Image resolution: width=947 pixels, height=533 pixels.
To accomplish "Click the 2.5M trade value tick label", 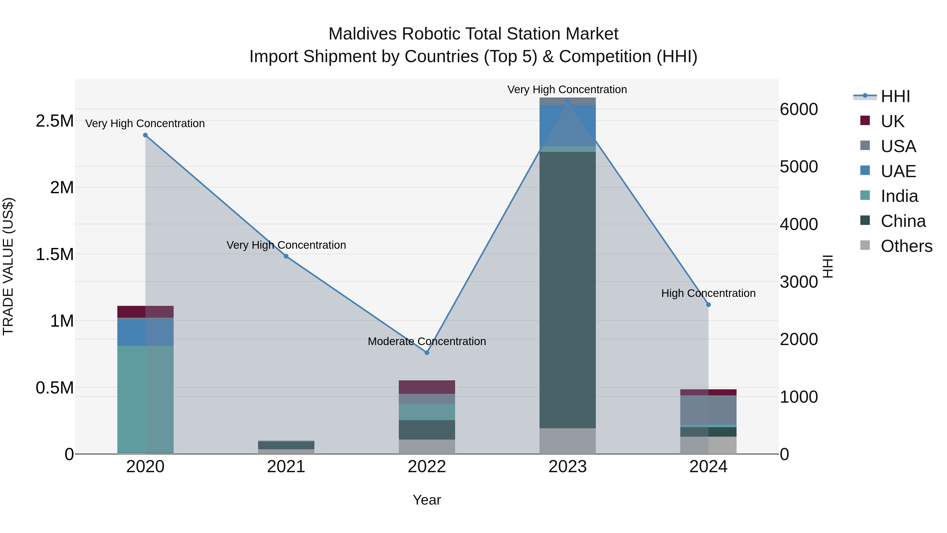I will click(x=54, y=121).
